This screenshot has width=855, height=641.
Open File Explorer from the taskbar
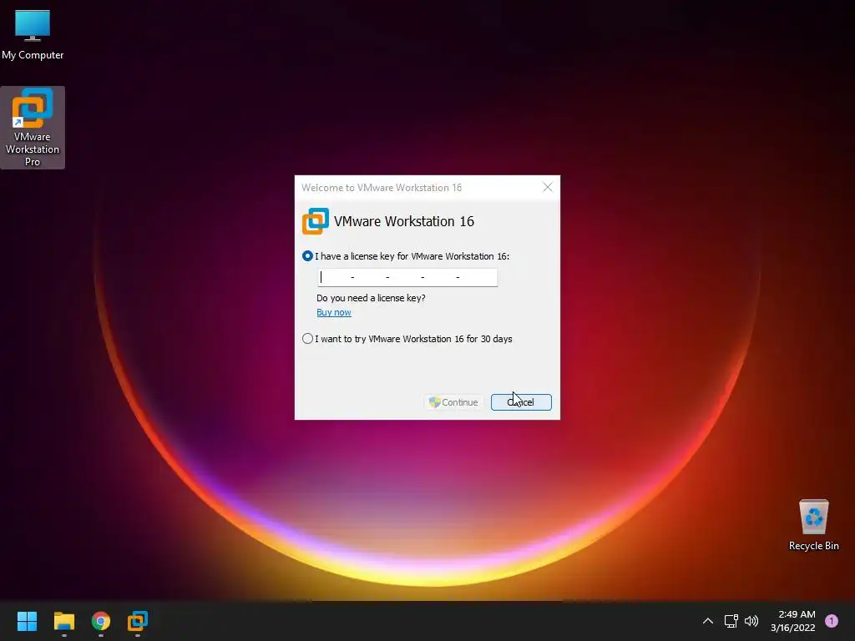click(x=63, y=621)
